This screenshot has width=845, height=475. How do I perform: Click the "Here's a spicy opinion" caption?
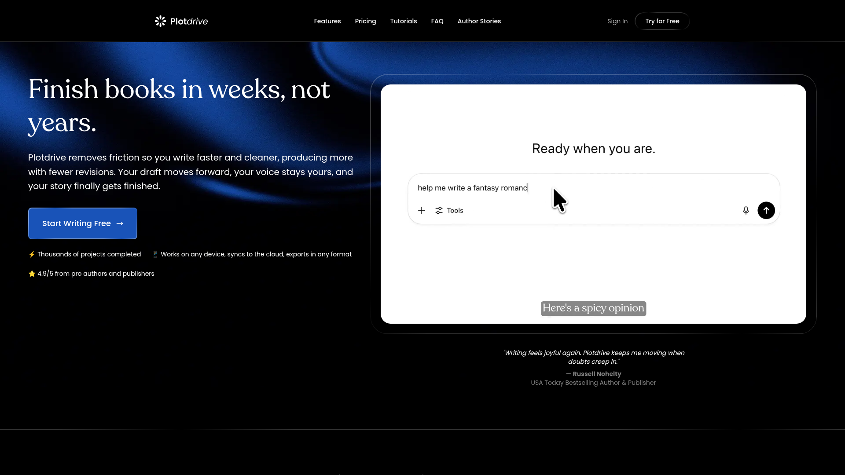tap(593, 308)
